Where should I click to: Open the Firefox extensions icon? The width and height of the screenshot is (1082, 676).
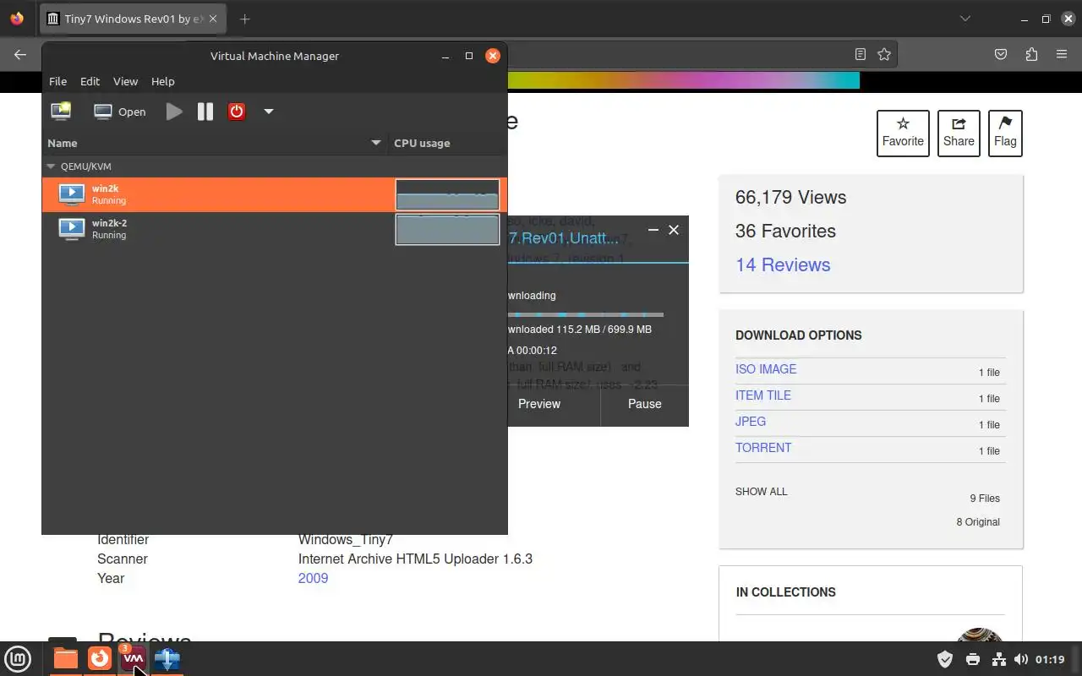point(1031,54)
